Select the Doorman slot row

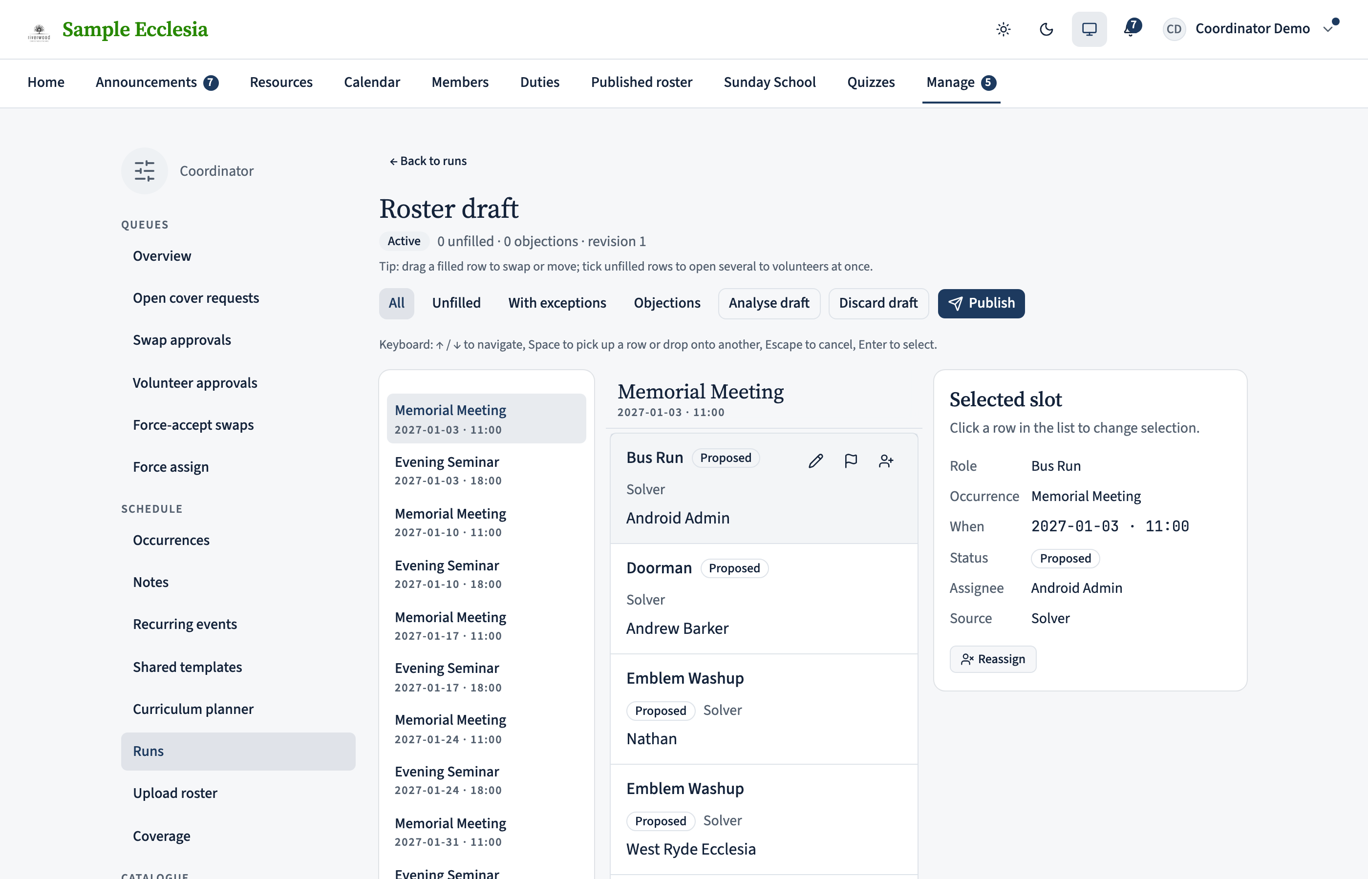point(764,599)
